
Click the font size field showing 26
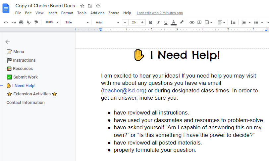coord(134,22)
